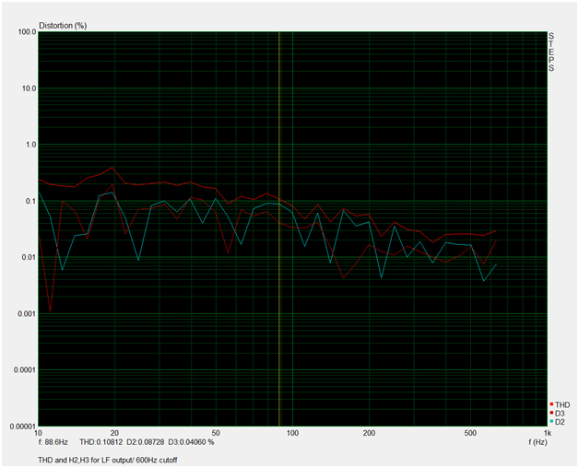
Task: Click the 0.00001 value on Y axis
Action: coord(19,426)
